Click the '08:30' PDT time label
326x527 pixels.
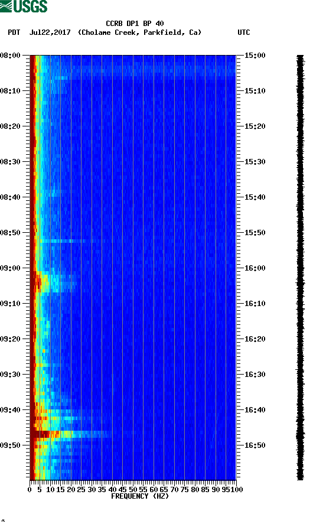[11, 162]
